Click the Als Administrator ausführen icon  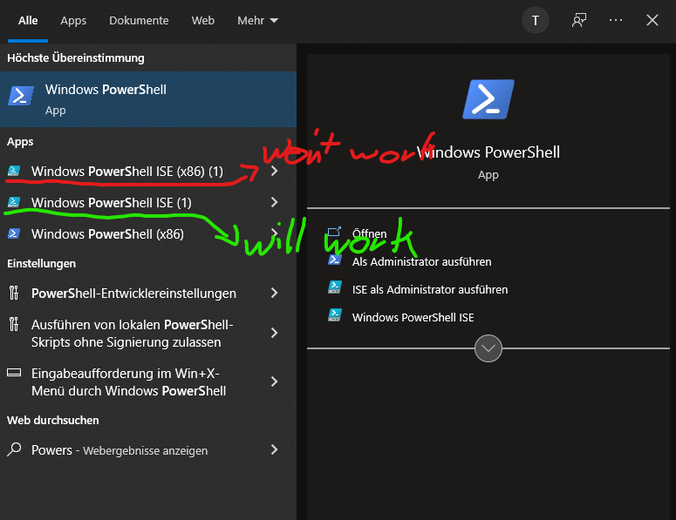point(335,260)
